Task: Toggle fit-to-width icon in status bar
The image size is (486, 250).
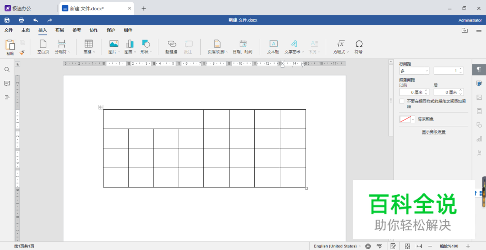Action: 418,246
